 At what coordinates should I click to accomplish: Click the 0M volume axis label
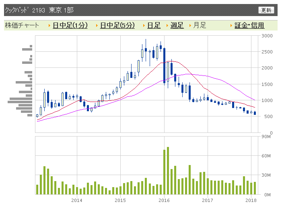(268, 195)
